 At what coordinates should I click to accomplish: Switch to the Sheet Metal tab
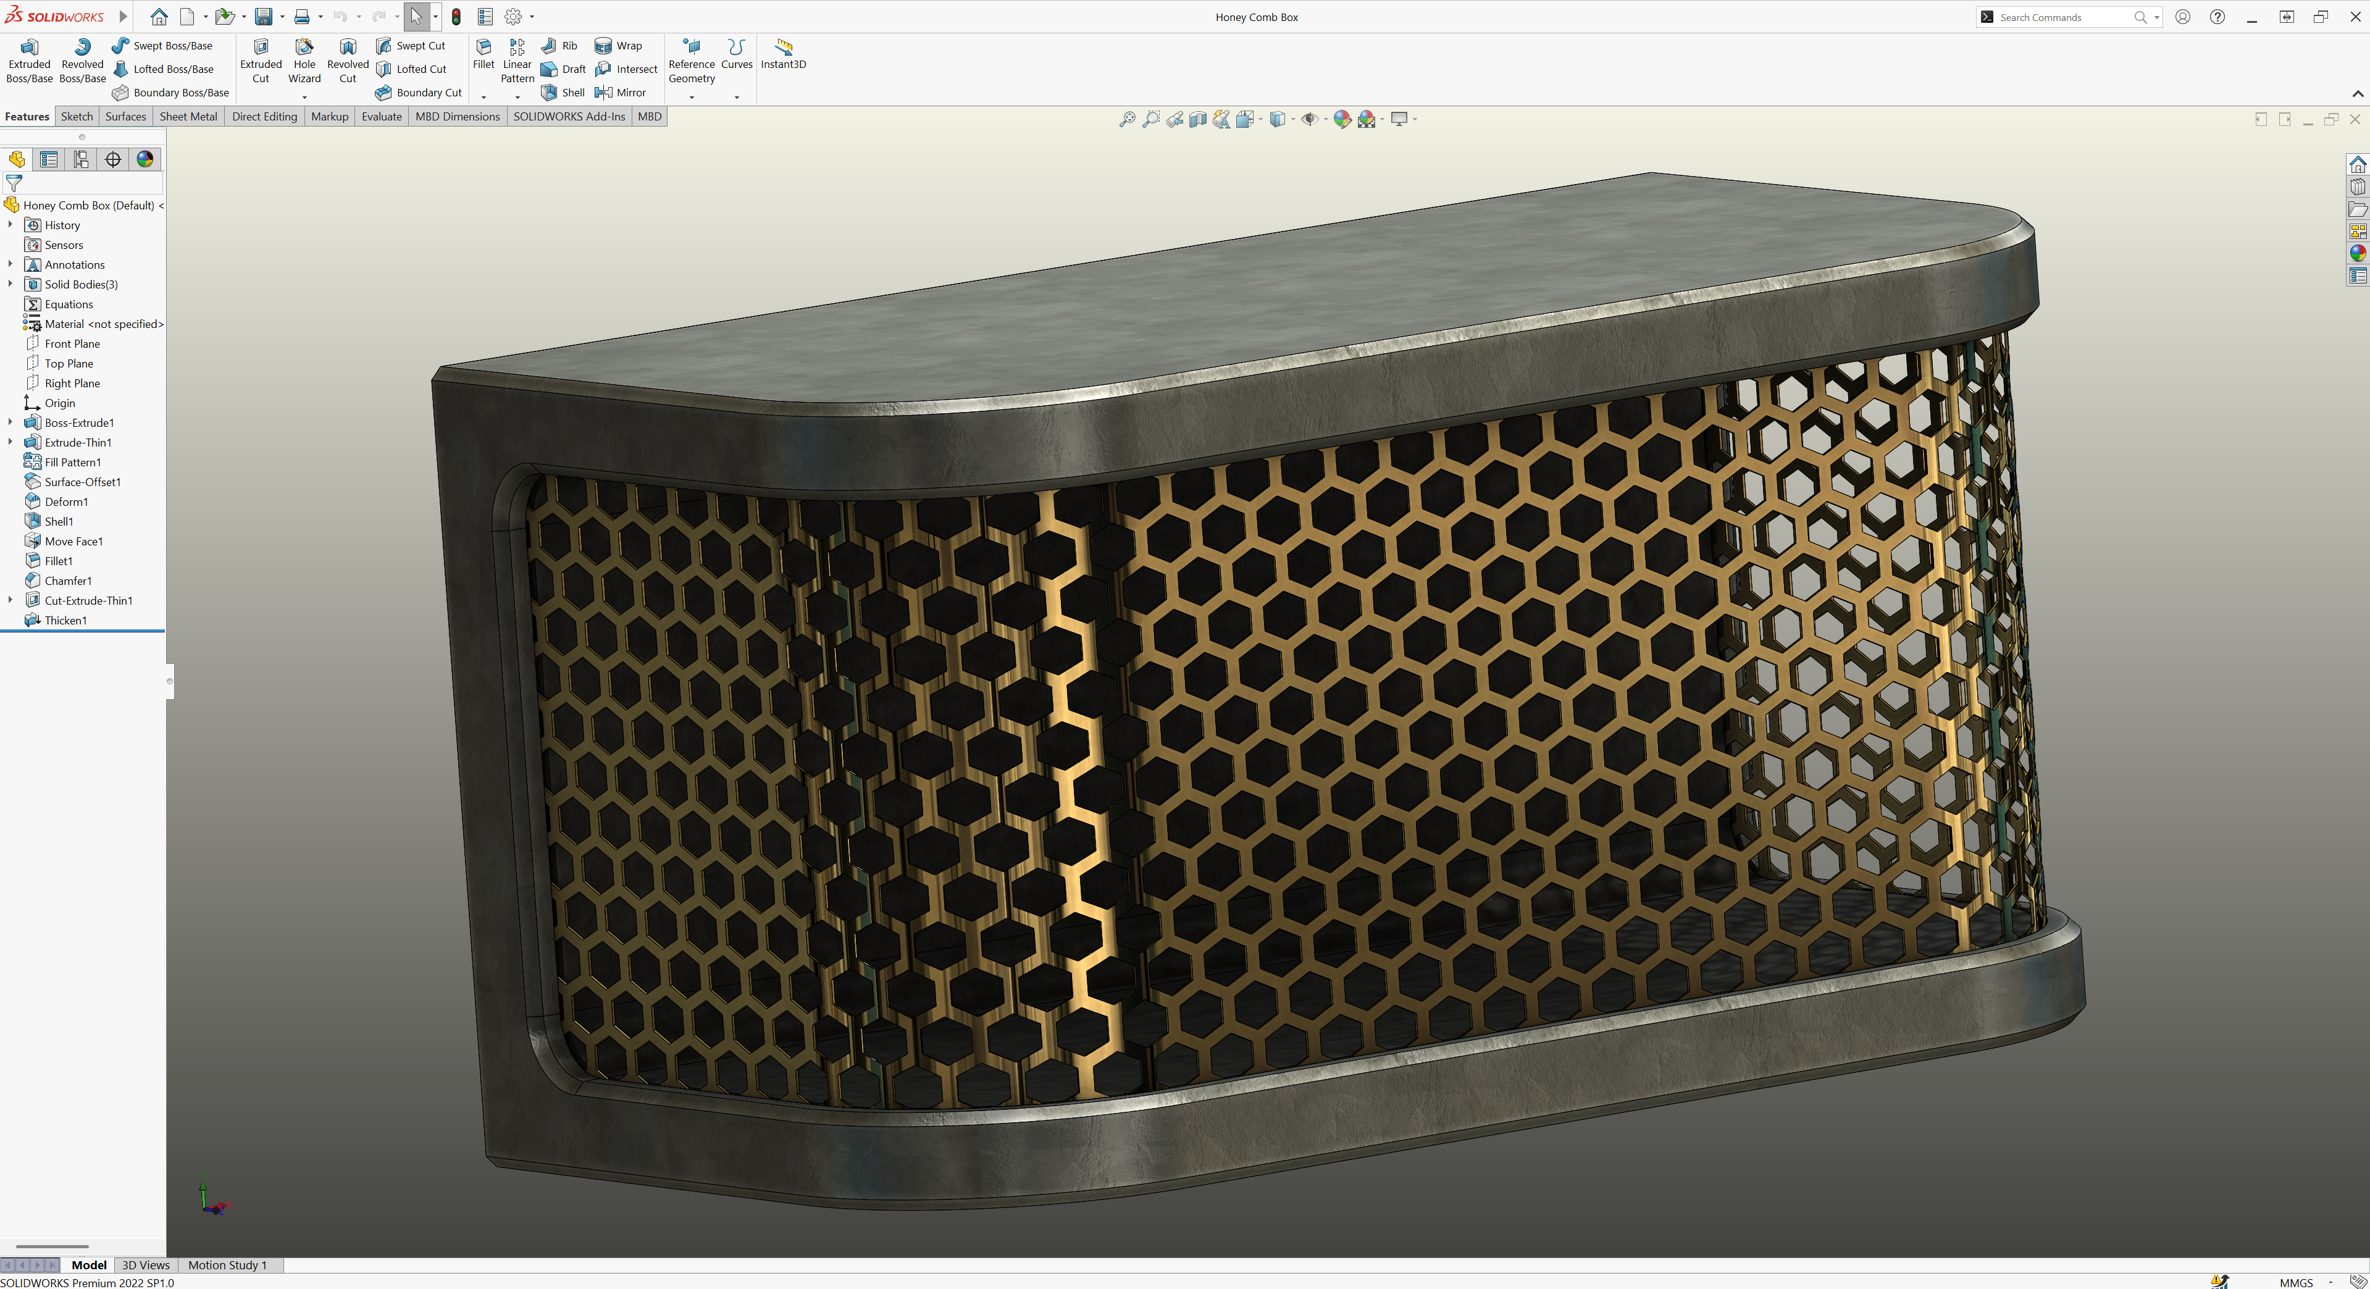pyautogui.click(x=188, y=117)
